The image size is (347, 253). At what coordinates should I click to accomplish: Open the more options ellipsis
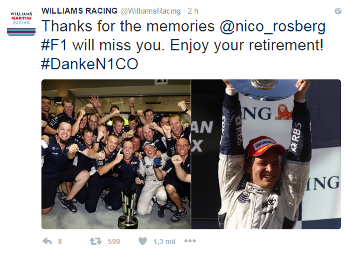190,241
